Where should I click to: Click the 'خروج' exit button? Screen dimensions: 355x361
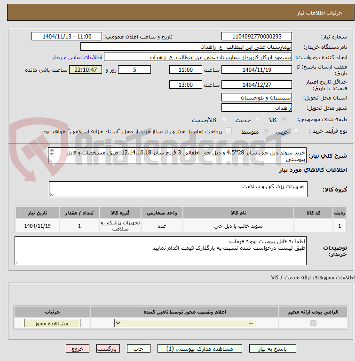coord(78,349)
